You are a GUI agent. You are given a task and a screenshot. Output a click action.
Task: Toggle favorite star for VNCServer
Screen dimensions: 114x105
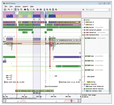[83, 33]
